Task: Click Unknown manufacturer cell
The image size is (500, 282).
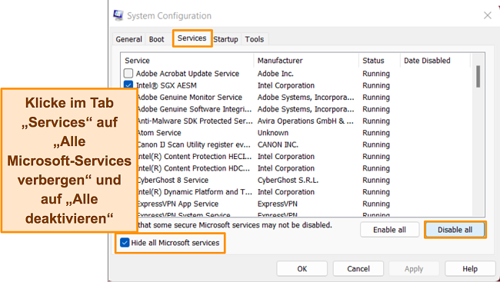Action: [x=273, y=133]
